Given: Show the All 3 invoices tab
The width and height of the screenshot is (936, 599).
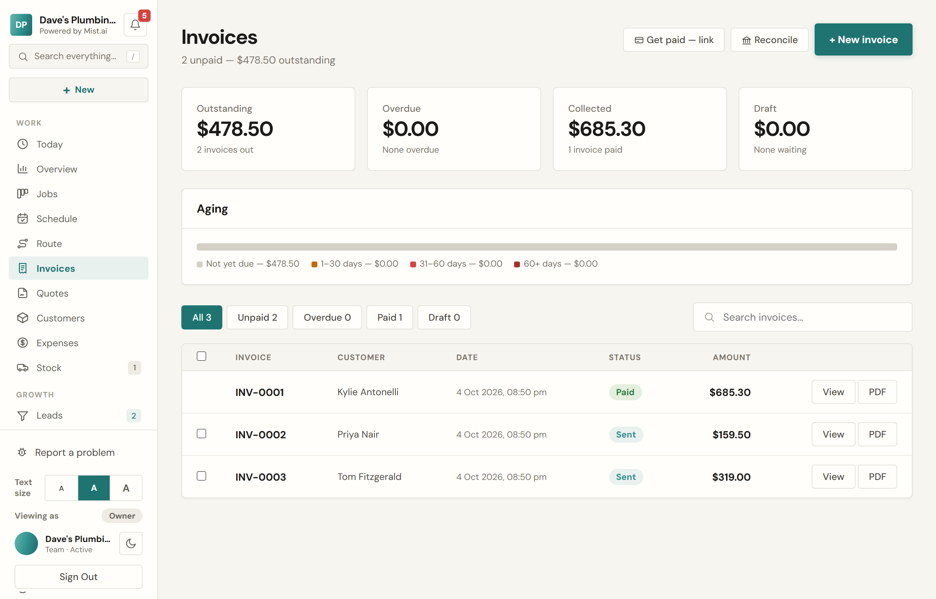Looking at the screenshot, I should [202, 317].
